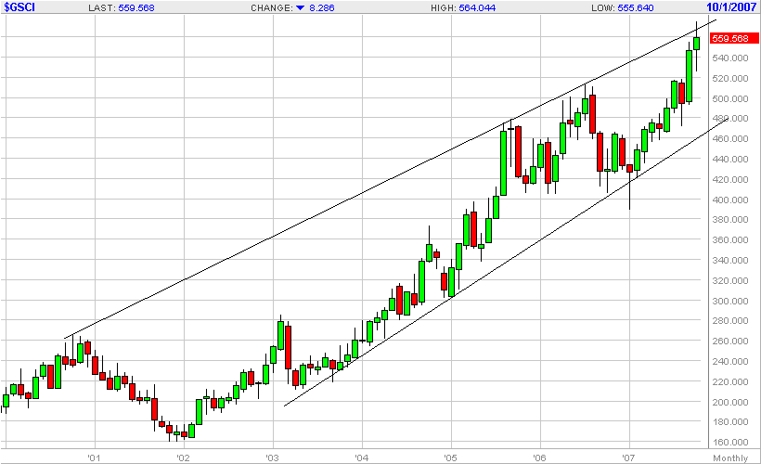Click the '01 year axis label
The image size is (761, 464).
(94, 458)
